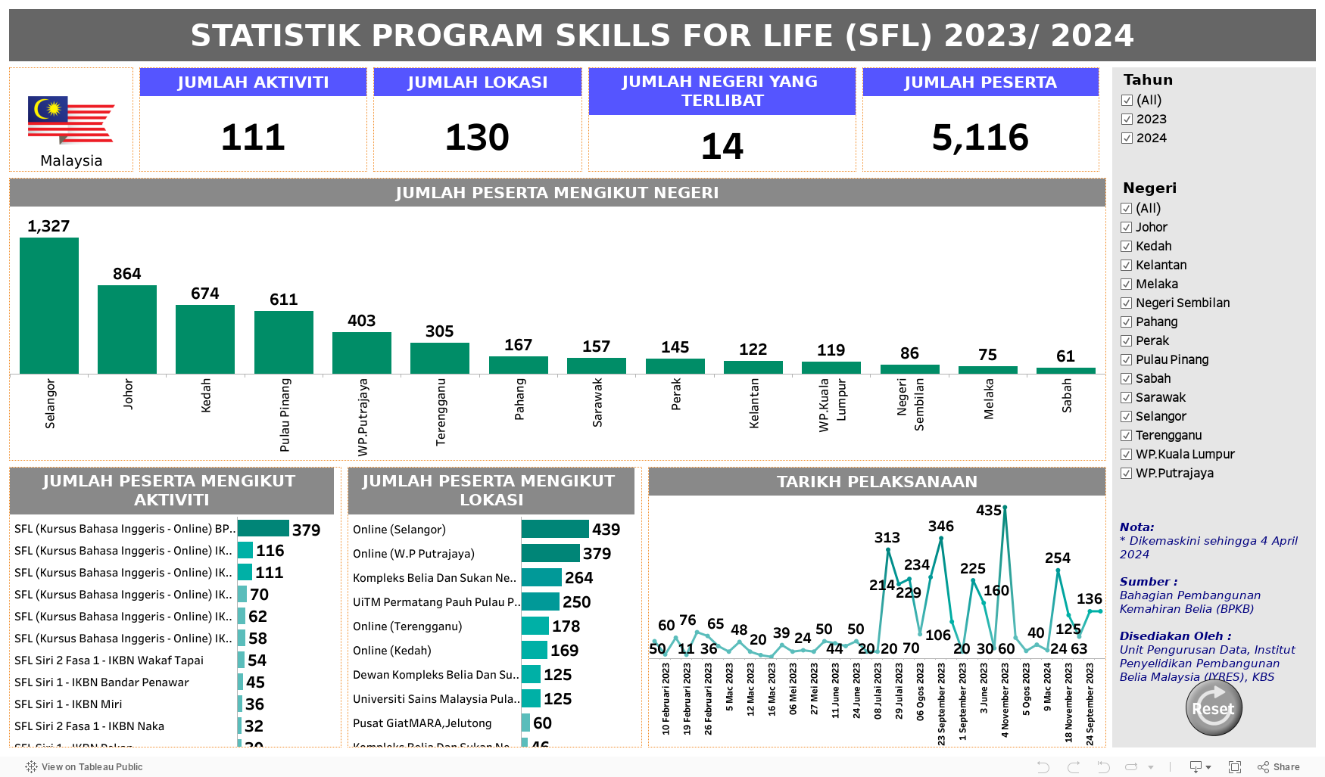This screenshot has height=777, width=1325.
Task: Open the Download menu icon
Action: click(x=1200, y=767)
